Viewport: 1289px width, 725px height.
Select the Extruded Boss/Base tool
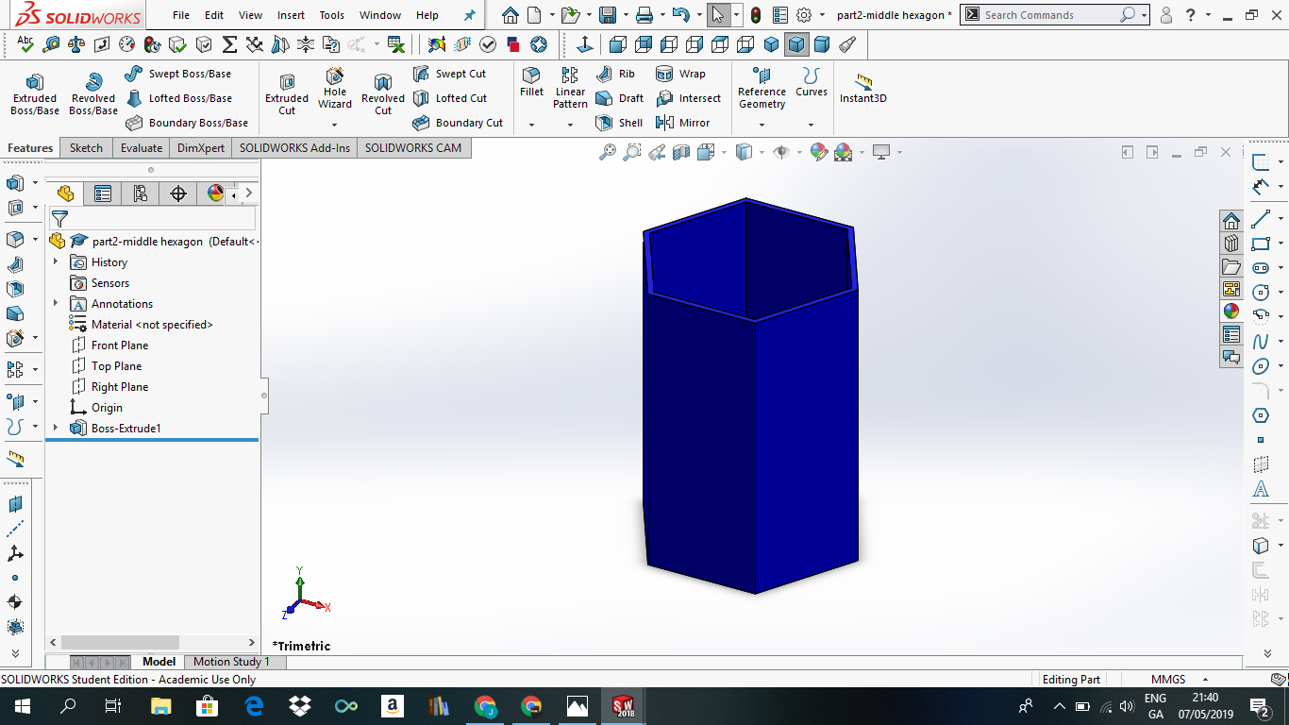pyautogui.click(x=35, y=94)
